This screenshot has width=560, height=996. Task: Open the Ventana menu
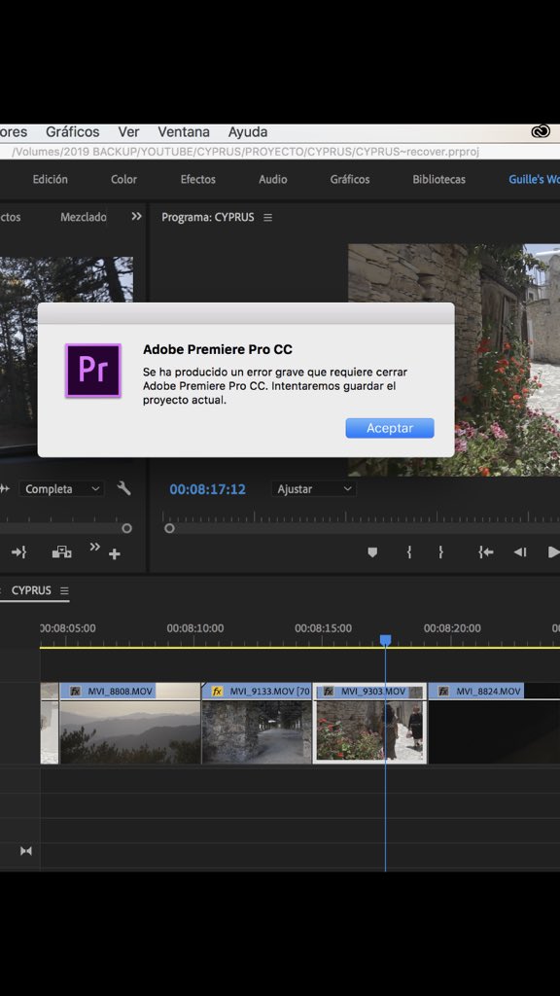coord(184,132)
